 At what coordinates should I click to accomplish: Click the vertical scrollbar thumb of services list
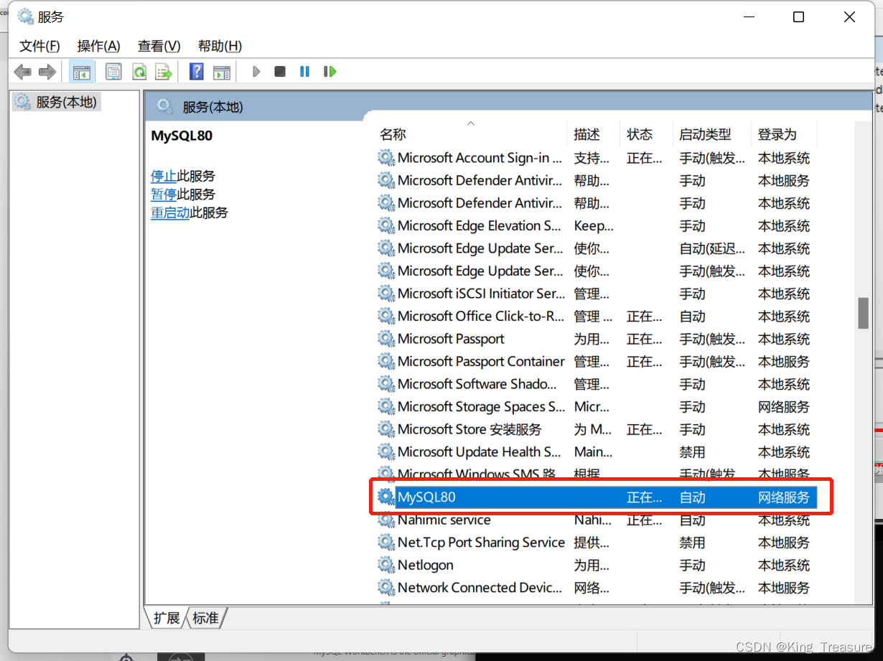click(864, 313)
